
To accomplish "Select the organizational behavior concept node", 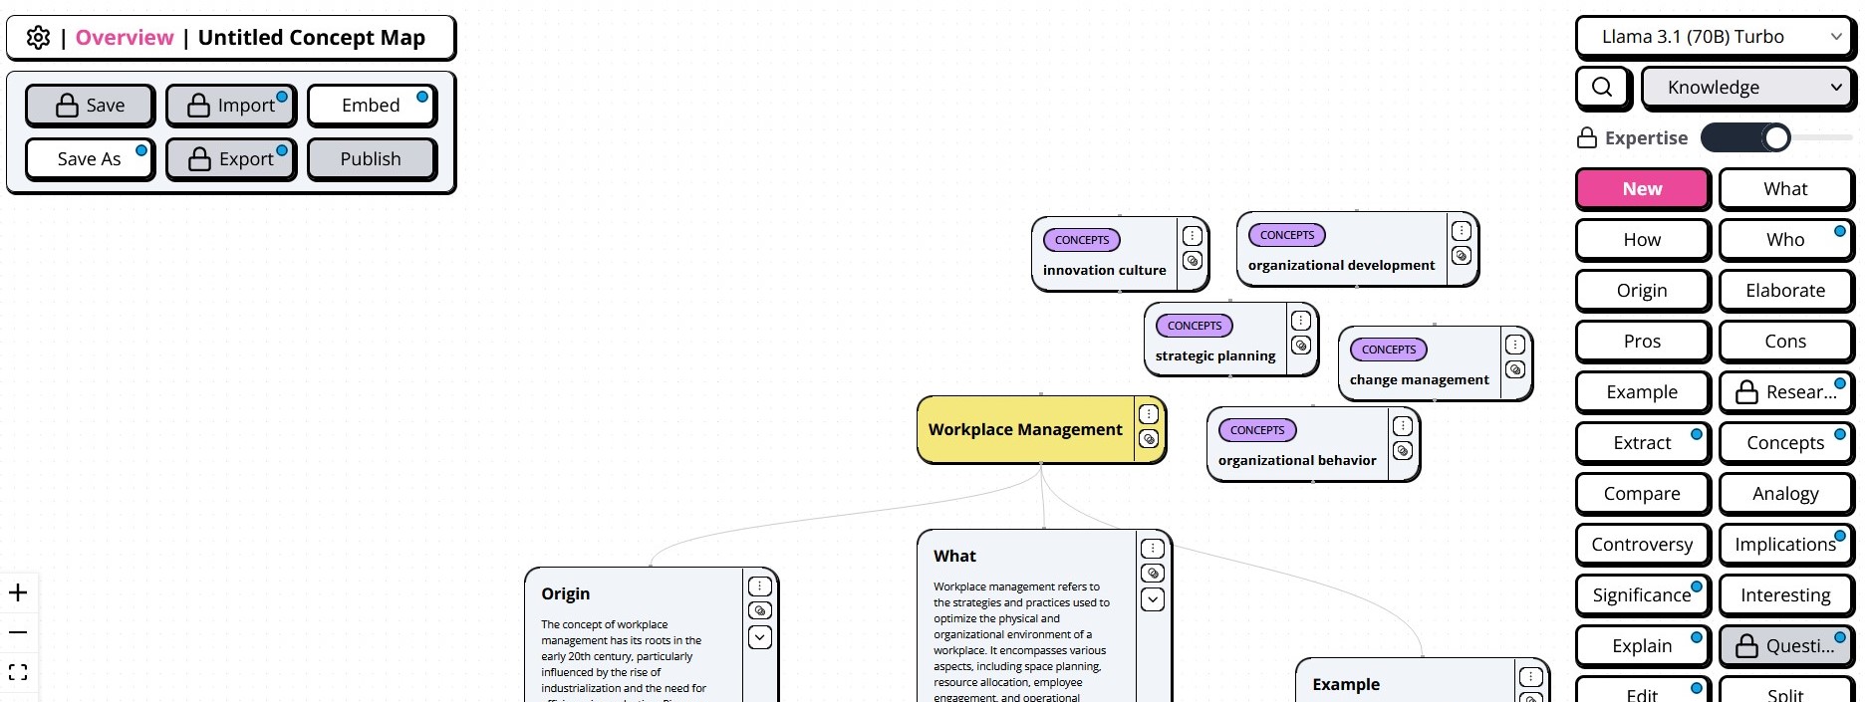I will click(1296, 460).
